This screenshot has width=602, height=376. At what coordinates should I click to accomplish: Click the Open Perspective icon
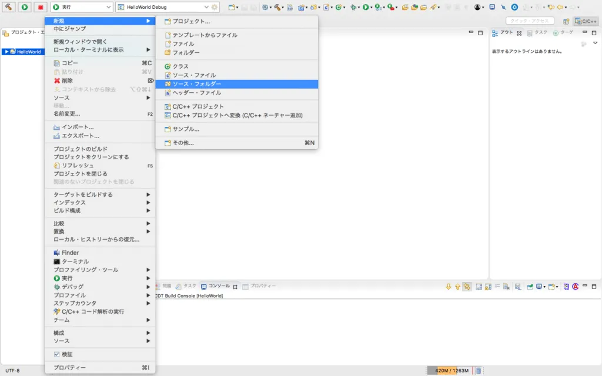pos(566,21)
